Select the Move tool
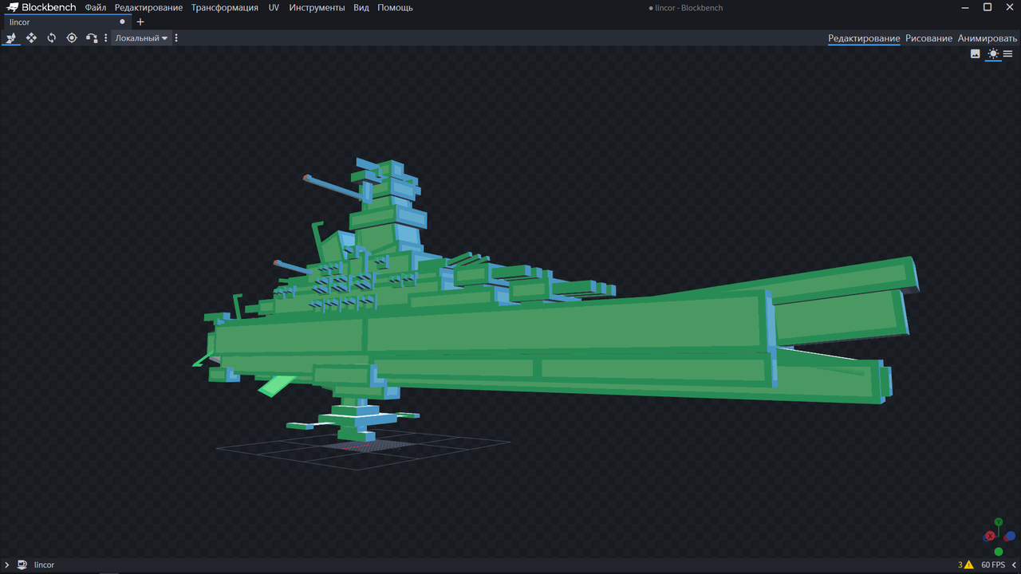 tap(11, 38)
